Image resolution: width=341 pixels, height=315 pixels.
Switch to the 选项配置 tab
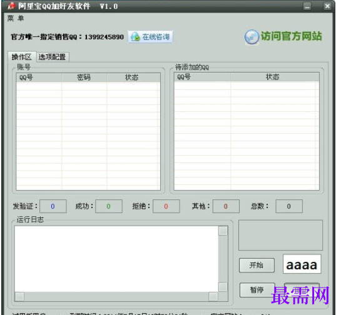(x=53, y=57)
